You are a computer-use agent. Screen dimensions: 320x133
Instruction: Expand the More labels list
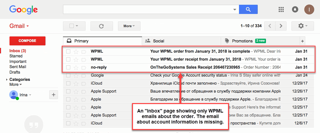pyautogui.click(x=15, y=85)
